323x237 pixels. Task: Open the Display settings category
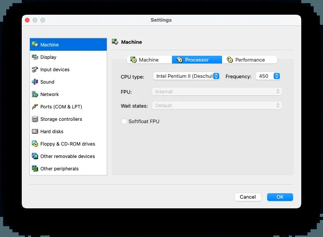point(68,57)
